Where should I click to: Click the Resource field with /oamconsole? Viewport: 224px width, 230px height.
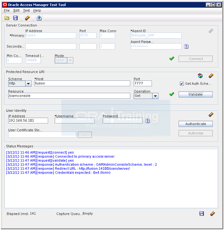pos(69,96)
